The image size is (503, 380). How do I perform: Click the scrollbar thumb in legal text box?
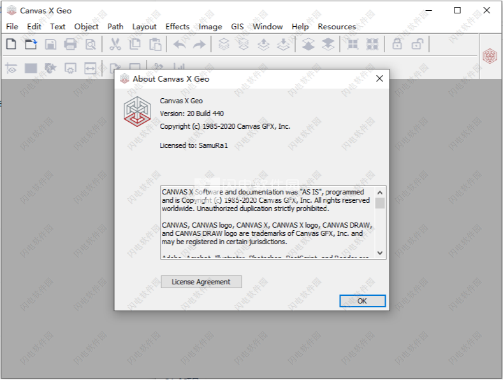(x=380, y=203)
